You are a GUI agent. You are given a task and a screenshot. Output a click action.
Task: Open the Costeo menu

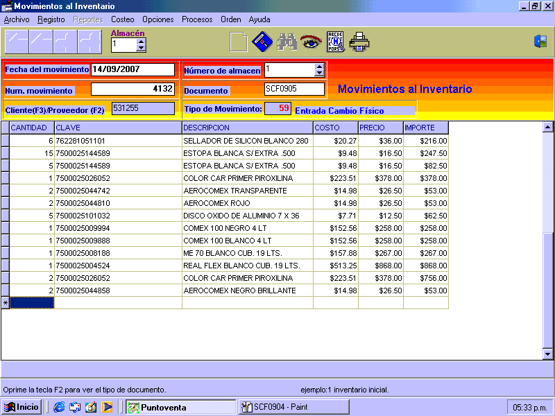[x=123, y=19]
